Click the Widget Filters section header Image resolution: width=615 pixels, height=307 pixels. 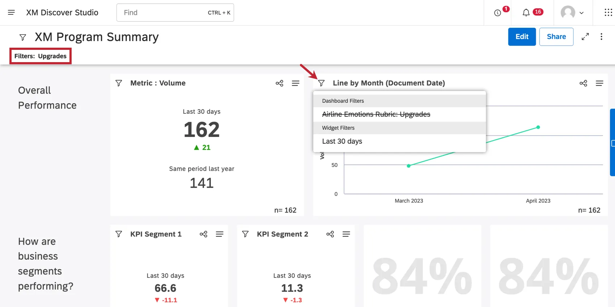click(338, 128)
